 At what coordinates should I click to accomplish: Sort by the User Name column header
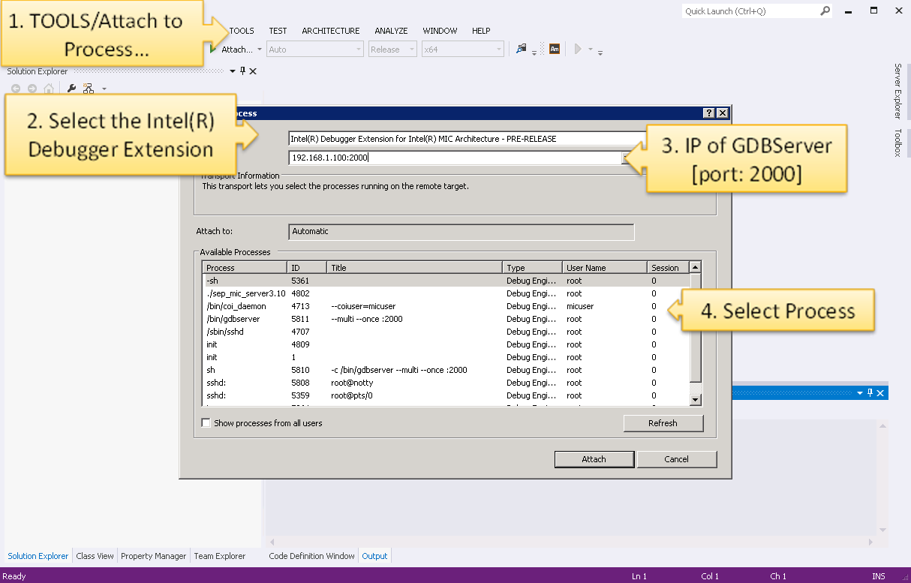click(605, 267)
